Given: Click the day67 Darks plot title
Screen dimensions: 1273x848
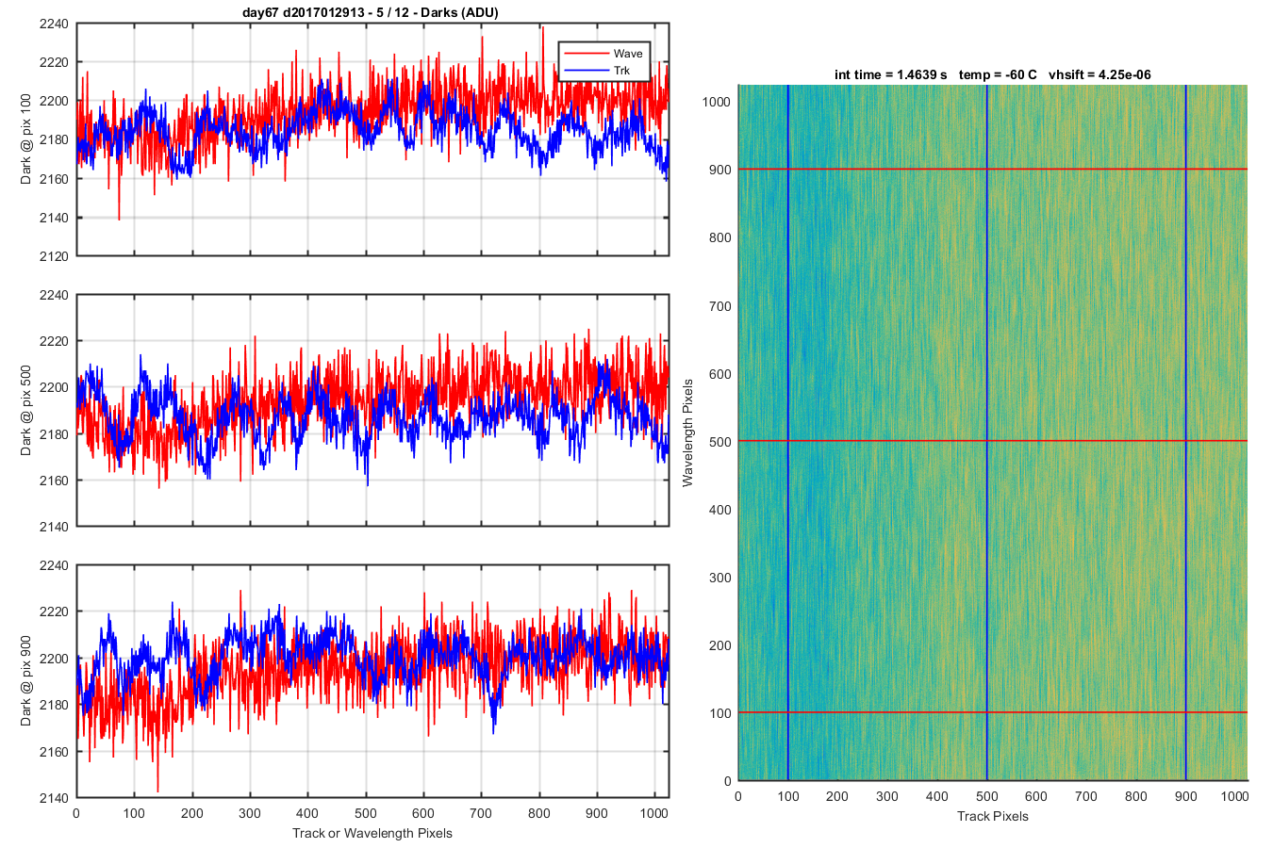Looking at the screenshot, I should point(372,12).
